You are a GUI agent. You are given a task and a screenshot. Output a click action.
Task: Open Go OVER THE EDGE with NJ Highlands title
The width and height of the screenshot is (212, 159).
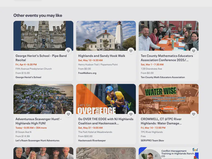click(106, 121)
